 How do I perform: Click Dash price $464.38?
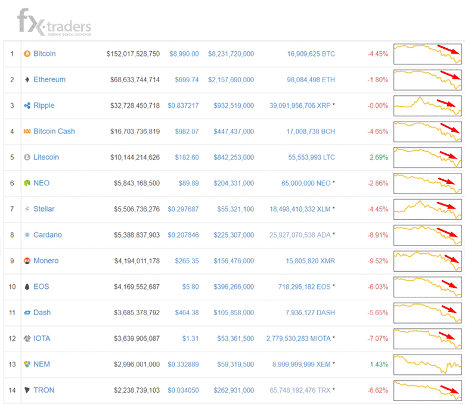click(187, 312)
